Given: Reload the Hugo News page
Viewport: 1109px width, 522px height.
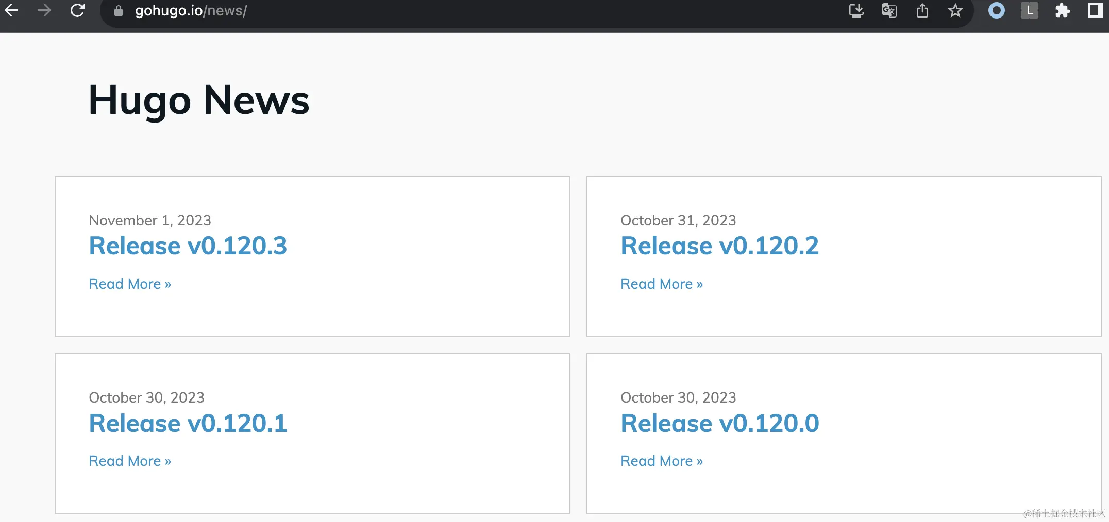Looking at the screenshot, I should (77, 10).
